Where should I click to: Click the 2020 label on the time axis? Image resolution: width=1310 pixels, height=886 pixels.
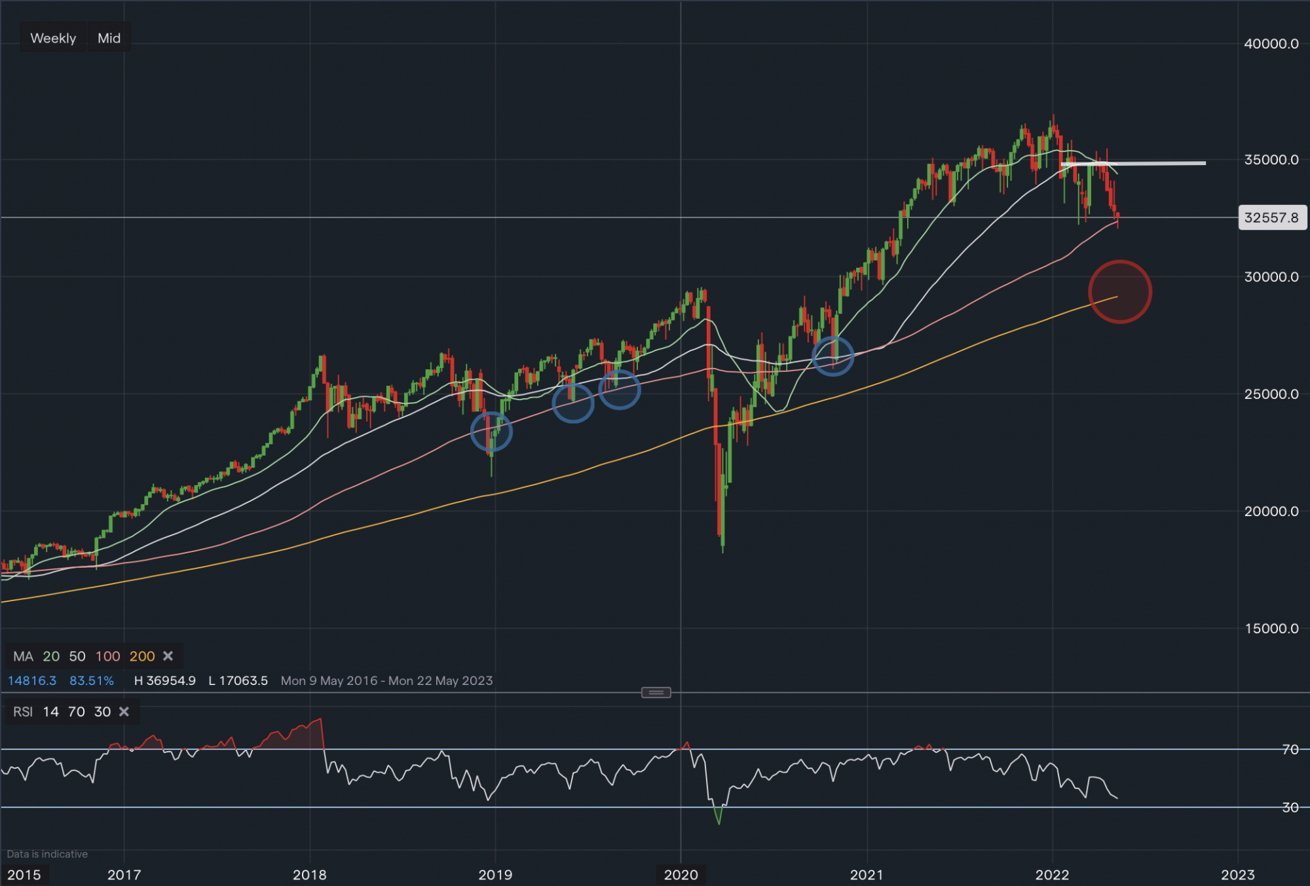click(x=681, y=874)
